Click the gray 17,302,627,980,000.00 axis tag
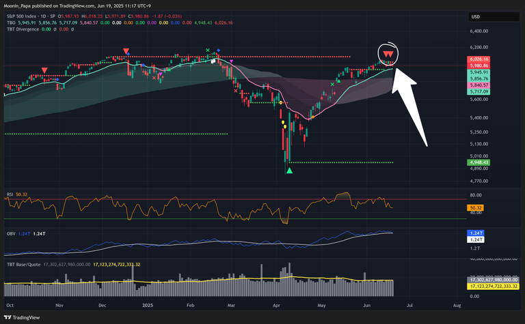This screenshot has width=525, height=324. tap(493, 280)
